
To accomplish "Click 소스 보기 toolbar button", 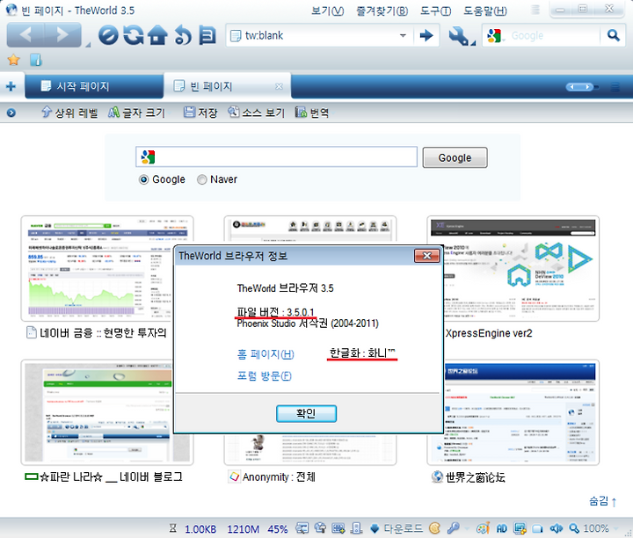I will (256, 113).
